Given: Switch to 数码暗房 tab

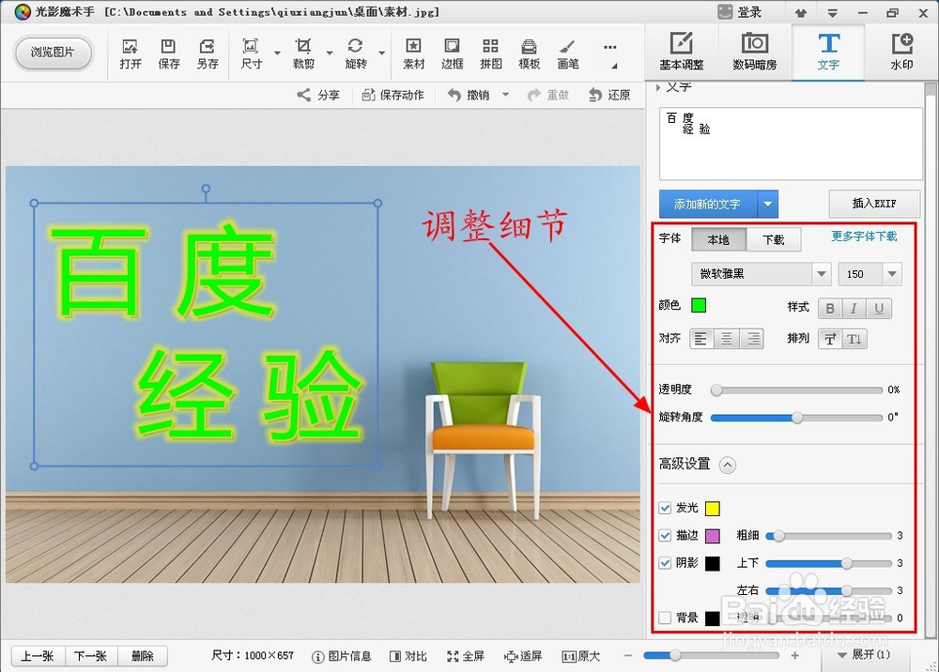Looking at the screenshot, I should click(755, 52).
